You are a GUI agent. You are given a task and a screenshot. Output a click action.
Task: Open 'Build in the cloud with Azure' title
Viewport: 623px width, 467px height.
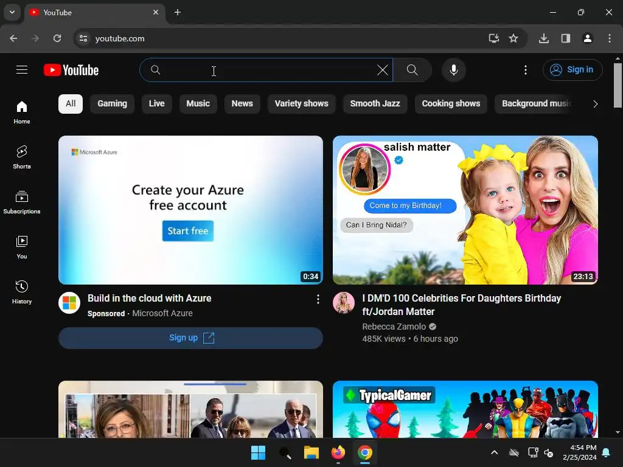150,298
